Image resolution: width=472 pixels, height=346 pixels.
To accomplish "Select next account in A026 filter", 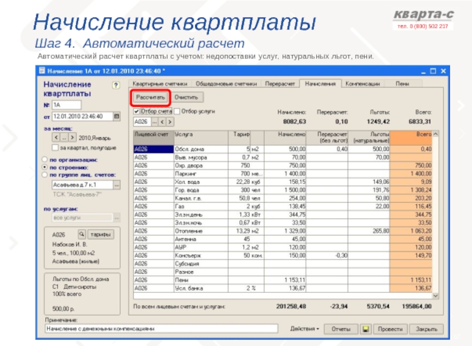I will point(170,122).
